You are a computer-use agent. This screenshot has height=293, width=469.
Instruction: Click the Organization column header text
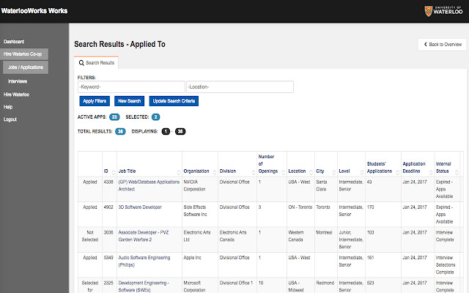click(196, 171)
